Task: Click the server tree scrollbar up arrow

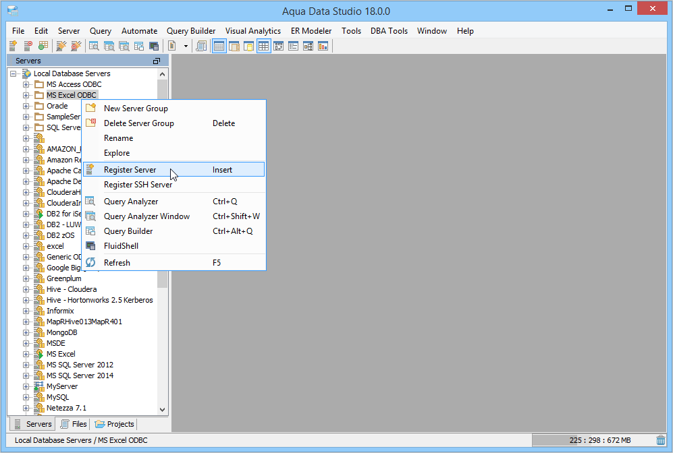Action: 162,74
